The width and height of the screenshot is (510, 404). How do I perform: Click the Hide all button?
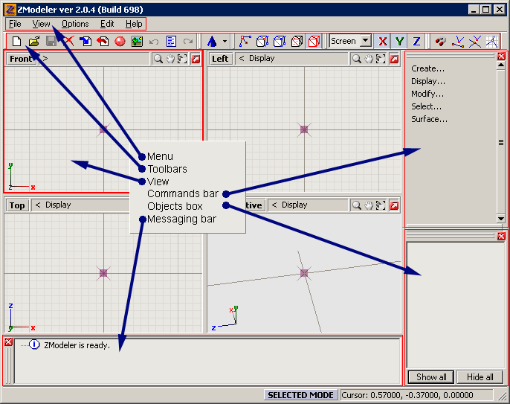(480, 377)
